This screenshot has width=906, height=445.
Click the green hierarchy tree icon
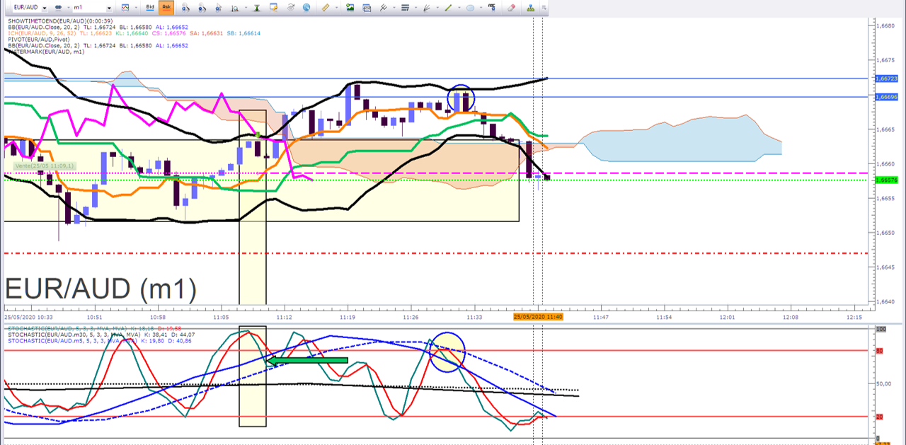pos(530,7)
